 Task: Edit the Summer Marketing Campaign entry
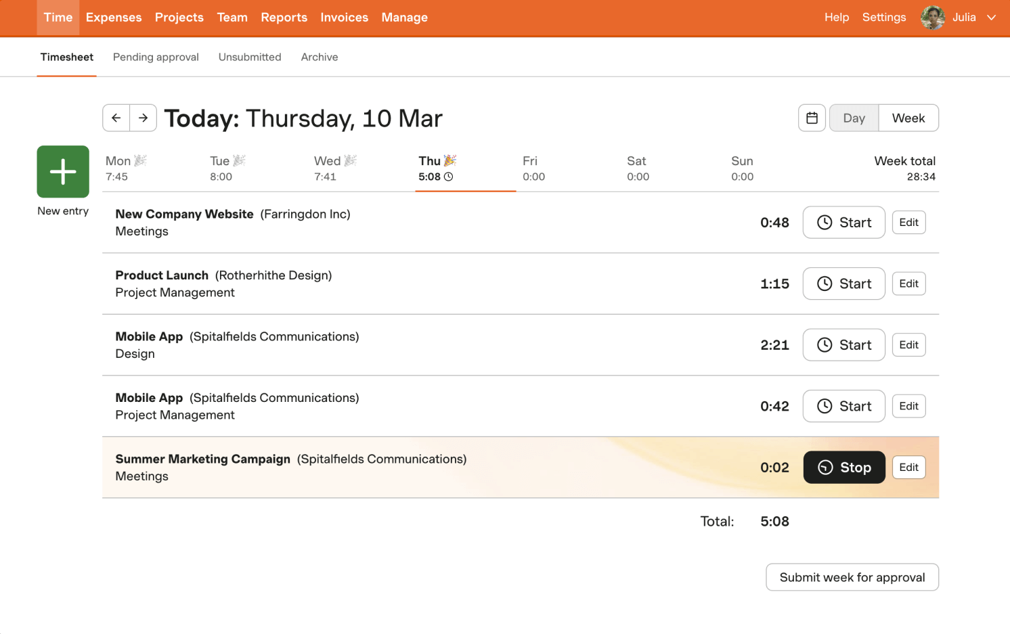pos(908,468)
